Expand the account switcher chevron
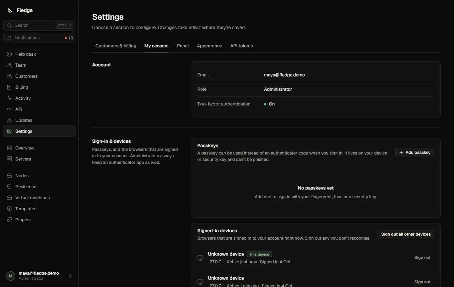The width and height of the screenshot is (454, 287). coord(70,276)
